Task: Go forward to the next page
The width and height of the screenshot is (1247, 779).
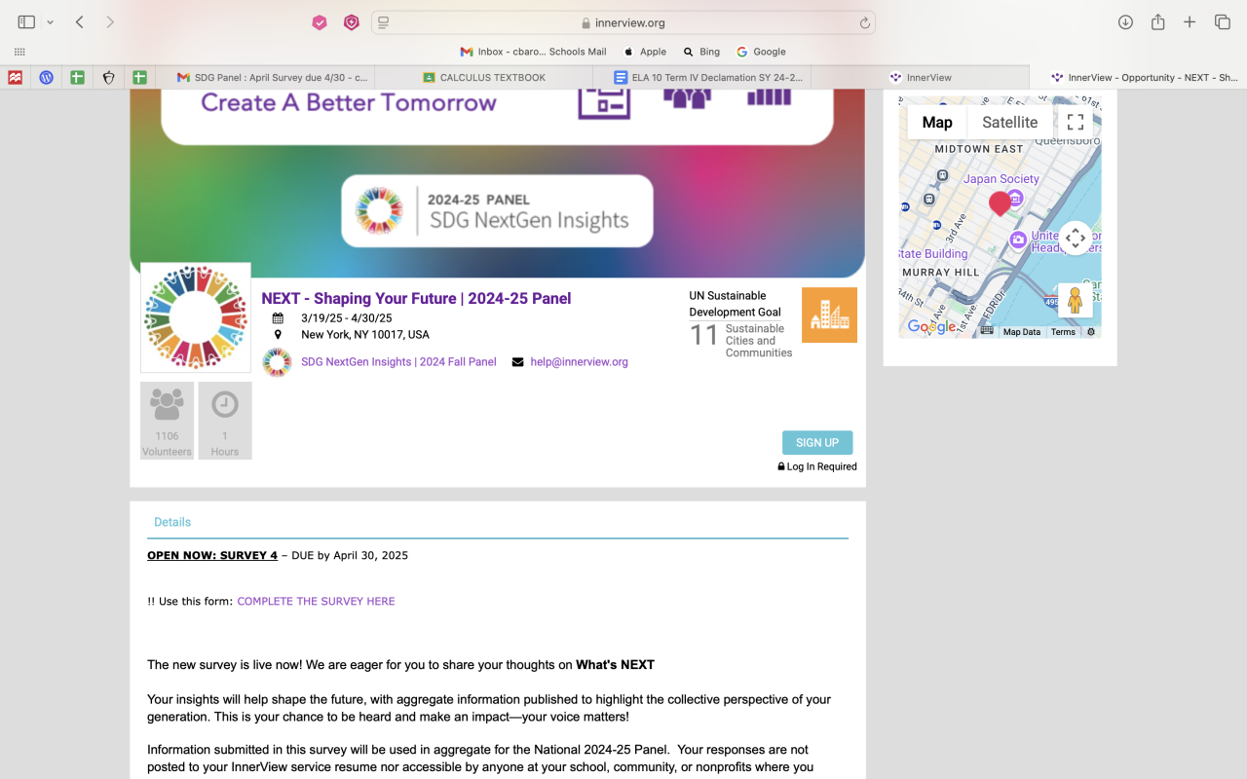Action: point(110,22)
